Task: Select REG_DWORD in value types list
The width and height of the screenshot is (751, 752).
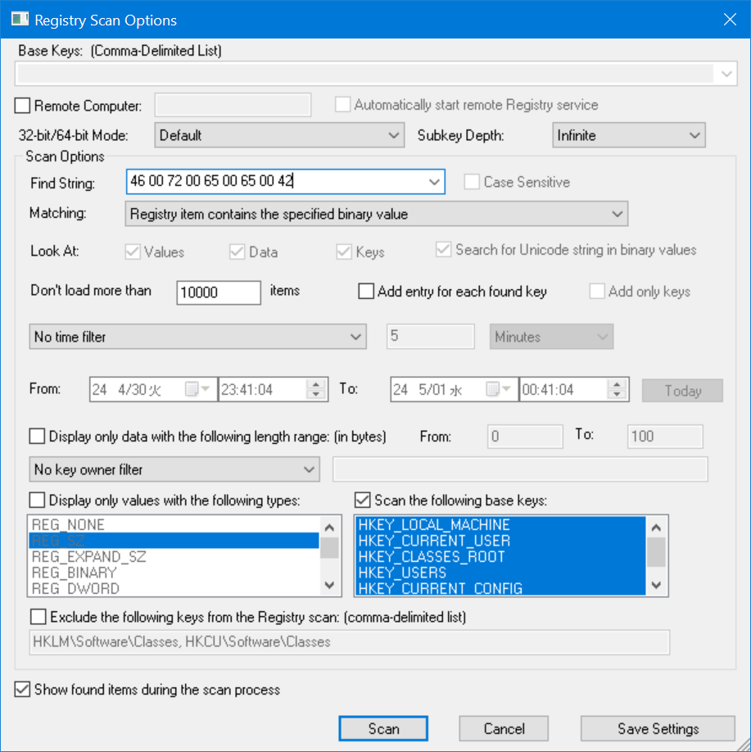Action: point(174,588)
